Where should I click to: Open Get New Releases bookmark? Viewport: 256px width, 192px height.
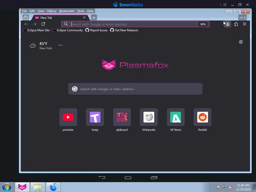124,30
